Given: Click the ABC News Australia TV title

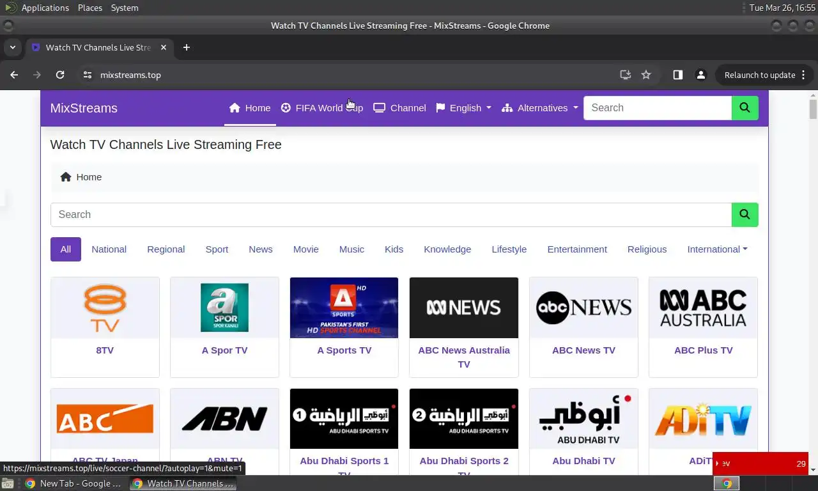Looking at the screenshot, I should click(x=464, y=357).
